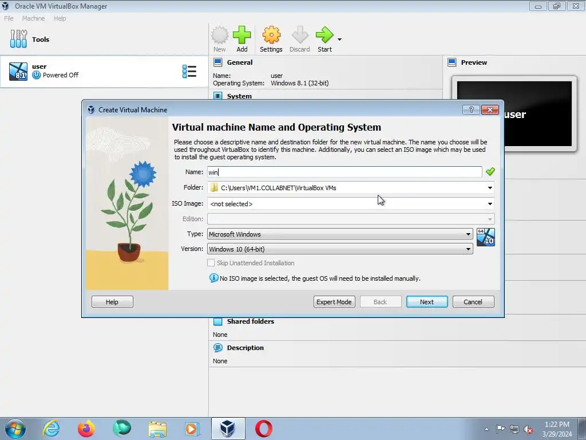Click the Back button
Image resolution: width=586 pixels, height=440 pixels.
pos(381,302)
